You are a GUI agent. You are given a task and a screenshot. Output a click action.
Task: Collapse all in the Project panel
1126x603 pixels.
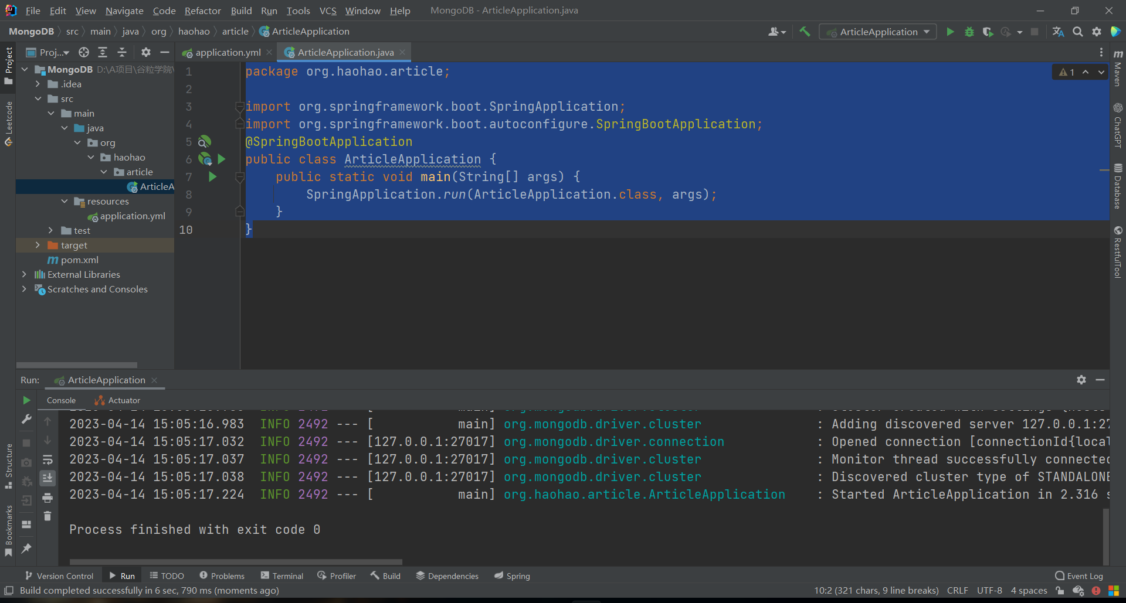pos(122,52)
